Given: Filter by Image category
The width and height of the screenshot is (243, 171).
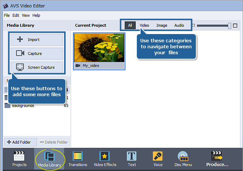Looking at the screenshot, I should [162, 25].
